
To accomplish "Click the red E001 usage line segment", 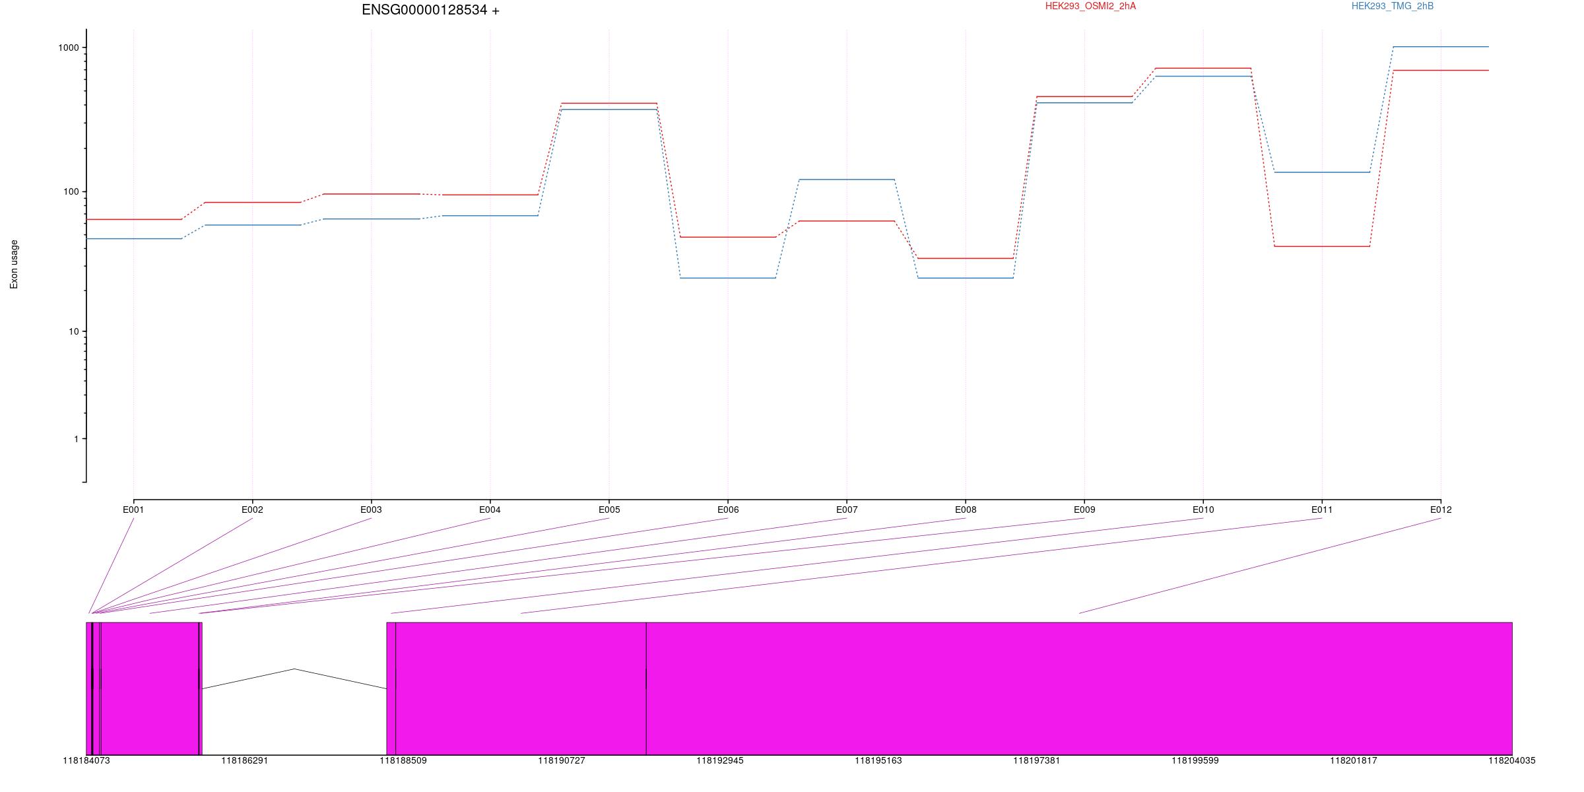I will [134, 219].
